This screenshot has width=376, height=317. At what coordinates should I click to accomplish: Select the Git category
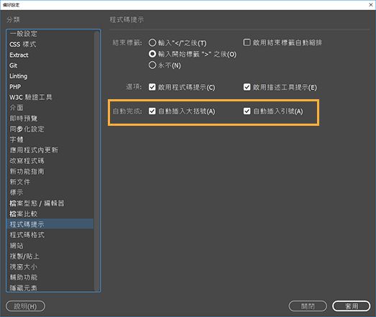(50, 65)
